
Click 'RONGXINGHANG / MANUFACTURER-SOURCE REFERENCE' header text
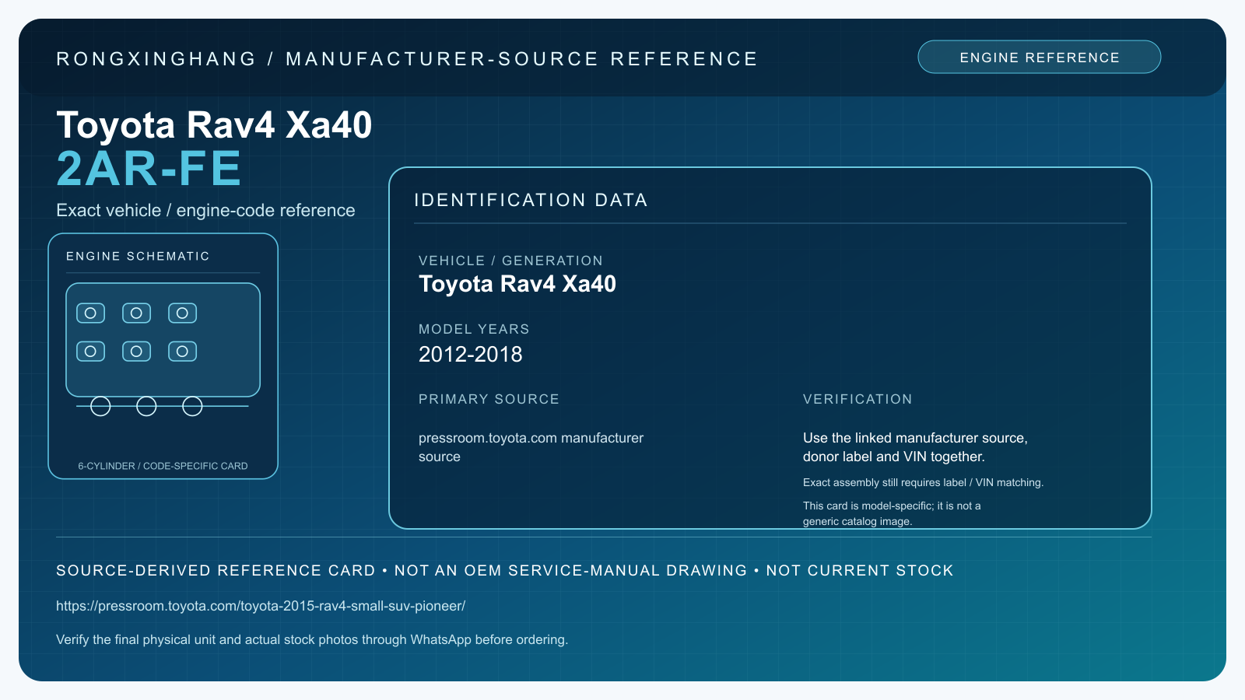[407, 59]
